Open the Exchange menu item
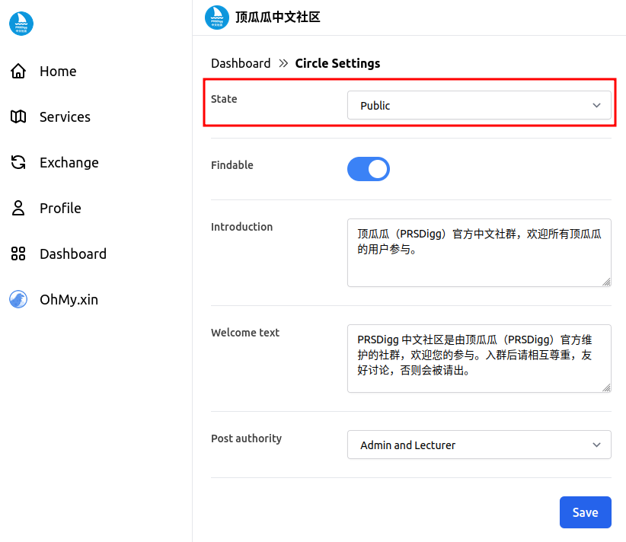626x542 pixels. coord(69,163)
